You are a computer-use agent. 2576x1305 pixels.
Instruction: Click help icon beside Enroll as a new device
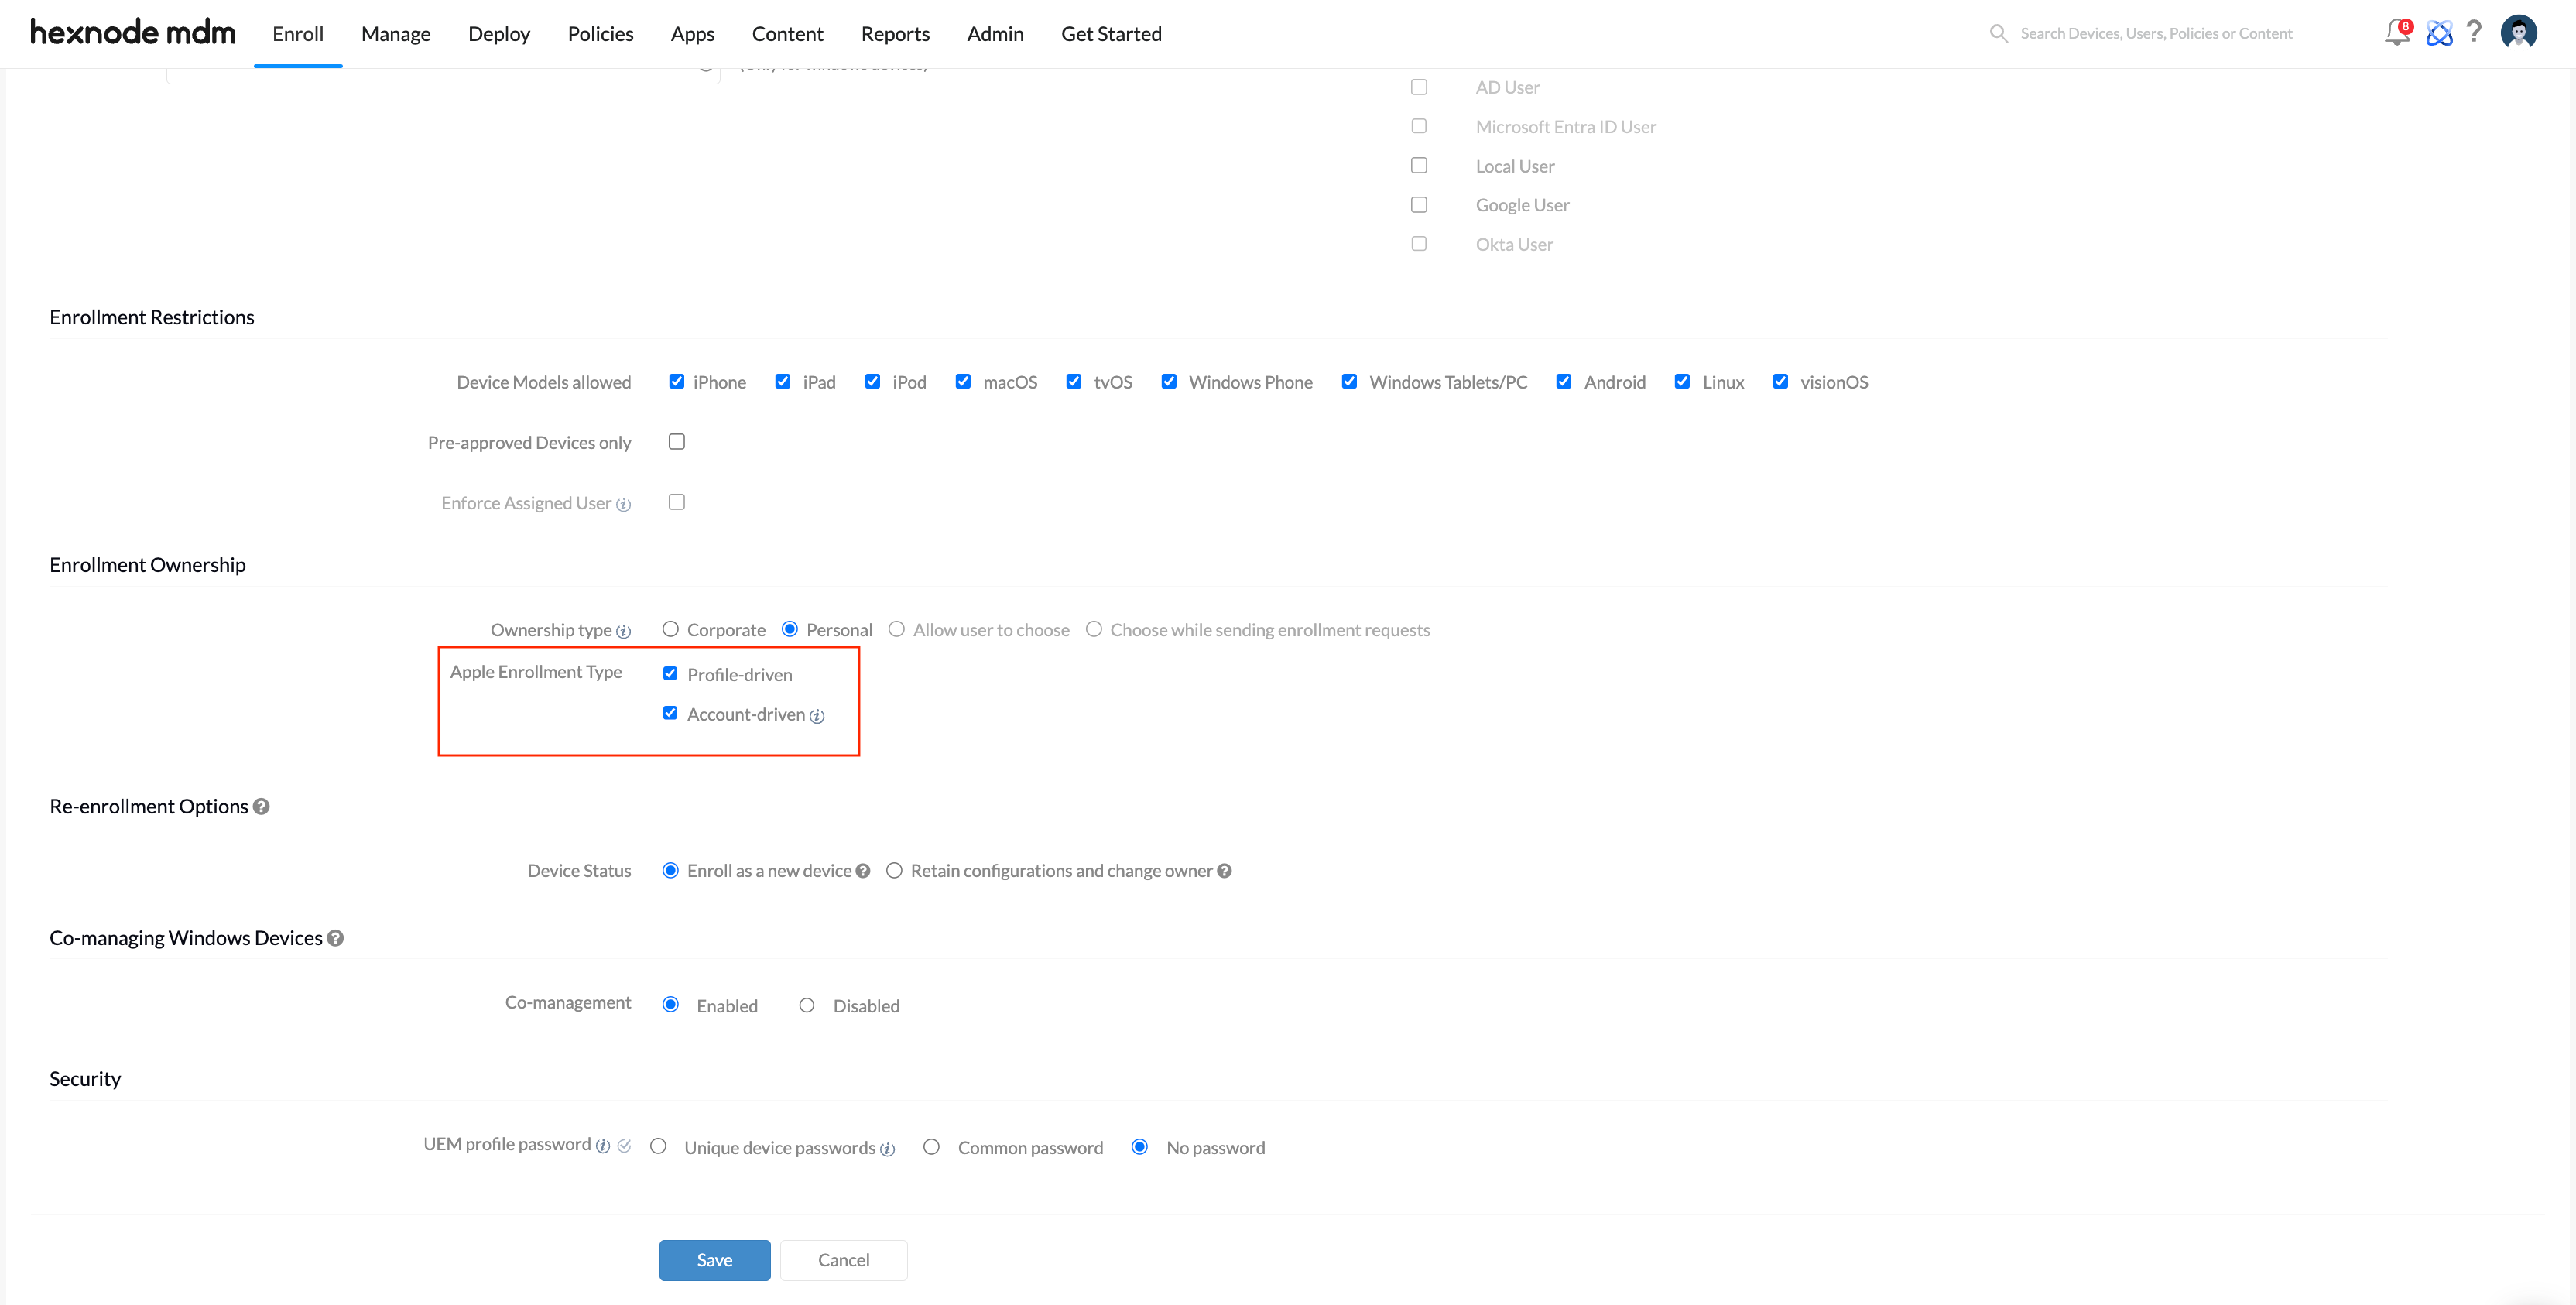[863, 871]
